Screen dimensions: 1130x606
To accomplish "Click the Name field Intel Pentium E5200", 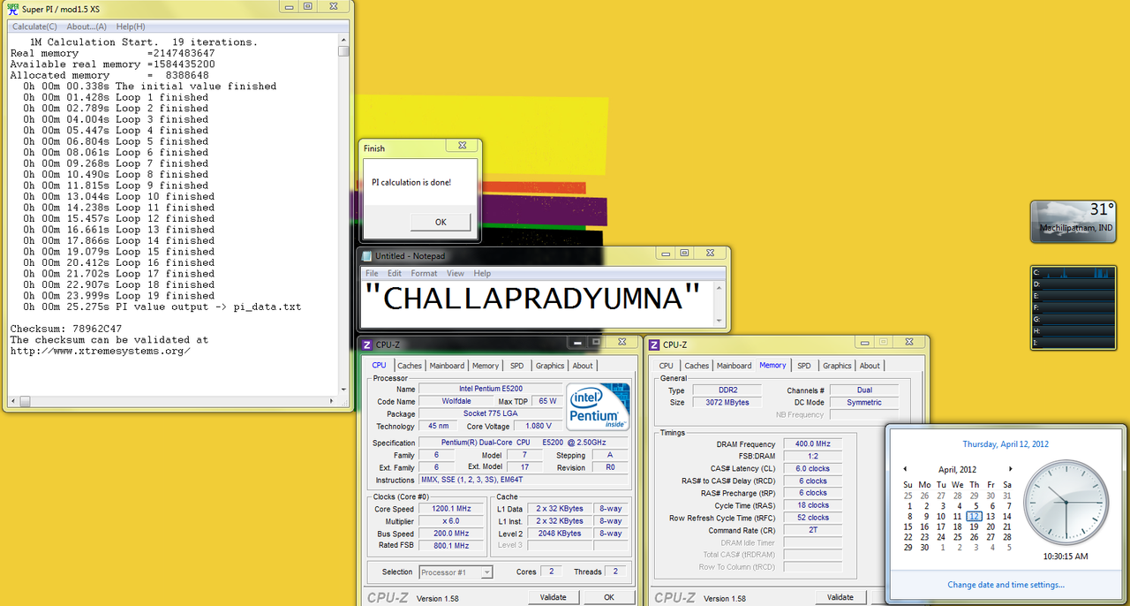I will pyautogui.click(x=490, y=389).
